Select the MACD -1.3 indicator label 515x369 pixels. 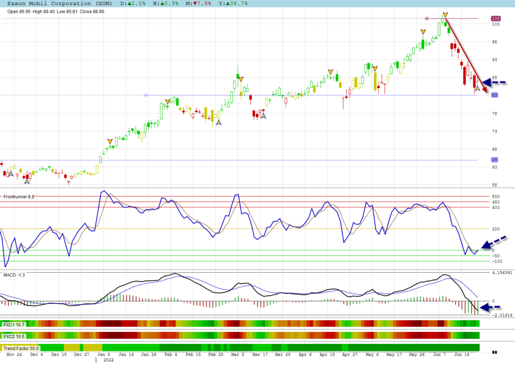tap(14, 275)
